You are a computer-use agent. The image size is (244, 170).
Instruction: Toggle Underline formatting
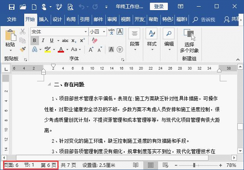click(52, 41)
